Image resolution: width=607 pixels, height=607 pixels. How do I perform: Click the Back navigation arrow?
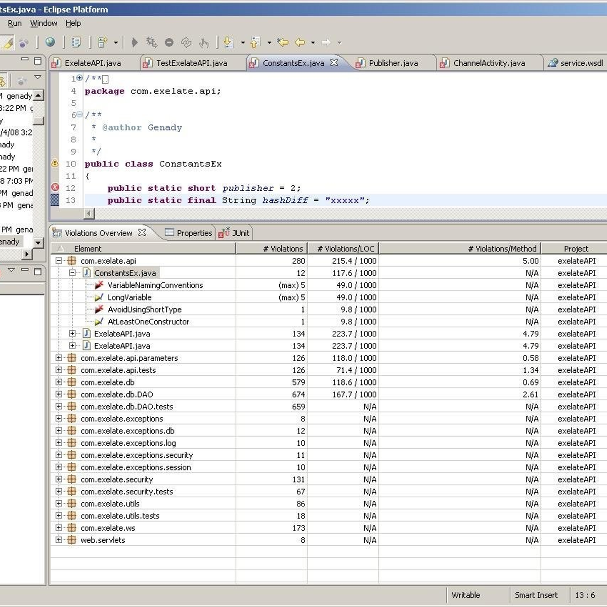pyautogui.click(x=300, y=42)
